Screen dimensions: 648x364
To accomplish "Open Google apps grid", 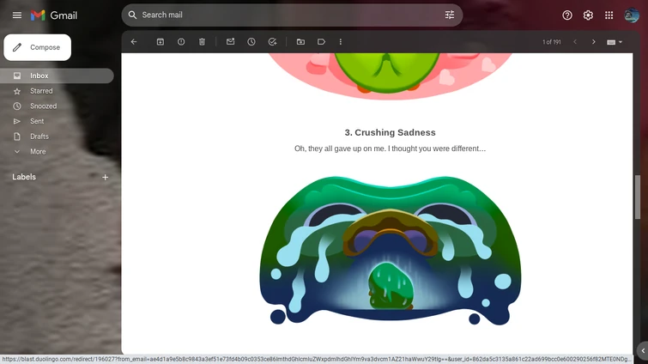I will pyautogui.click(x=609, y=15).
